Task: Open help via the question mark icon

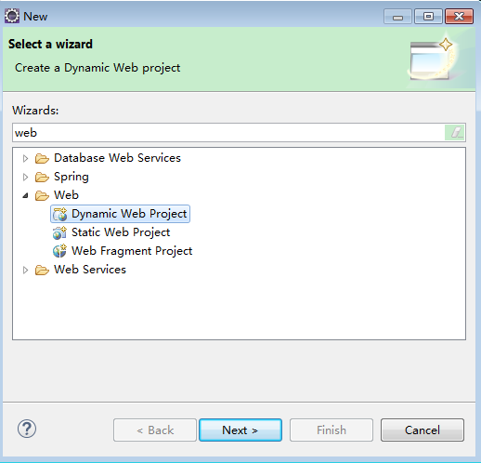Action: [x=27, y=429]
